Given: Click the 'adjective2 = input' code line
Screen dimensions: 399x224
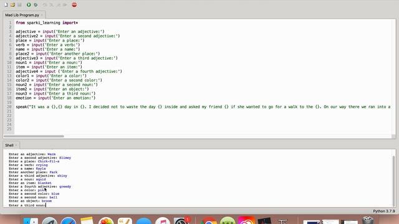Looking at the screenshot, I should click(68, 36).
